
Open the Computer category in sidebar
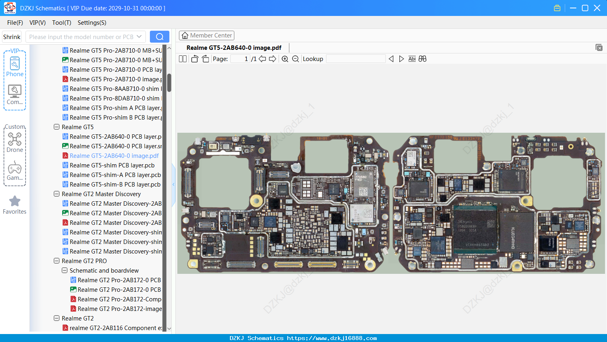coord(15,94)
